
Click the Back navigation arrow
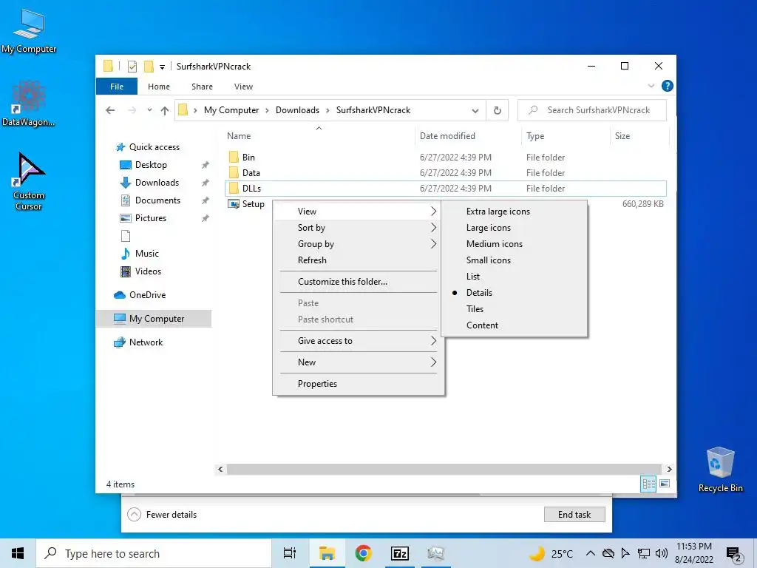click(110, 110)
